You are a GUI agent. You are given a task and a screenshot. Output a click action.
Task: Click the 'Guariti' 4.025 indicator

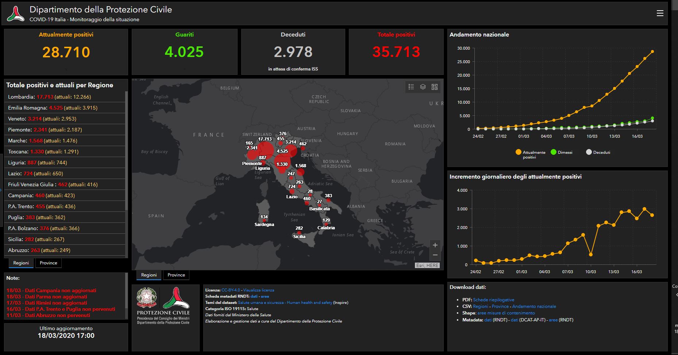(184, 52)
